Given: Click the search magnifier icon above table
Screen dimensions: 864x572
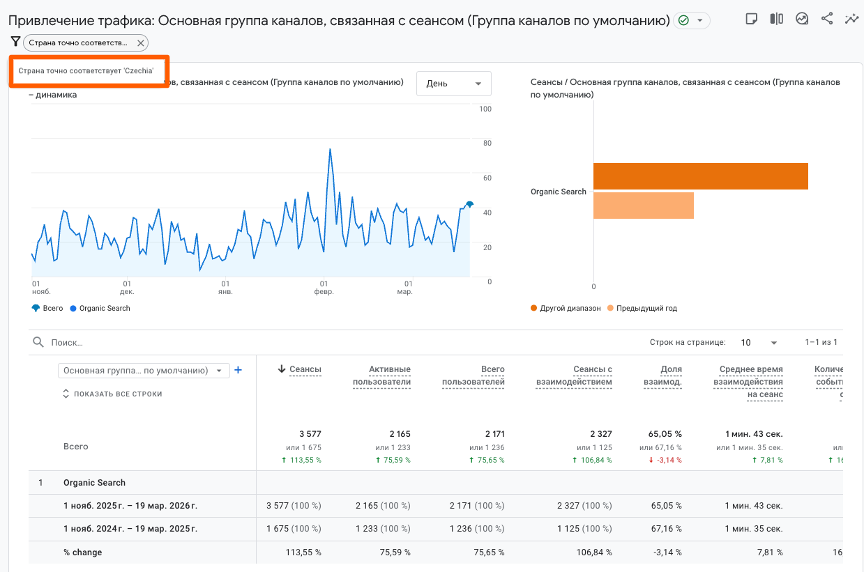Looking at the screenshot, I should (x=38, y=343).
